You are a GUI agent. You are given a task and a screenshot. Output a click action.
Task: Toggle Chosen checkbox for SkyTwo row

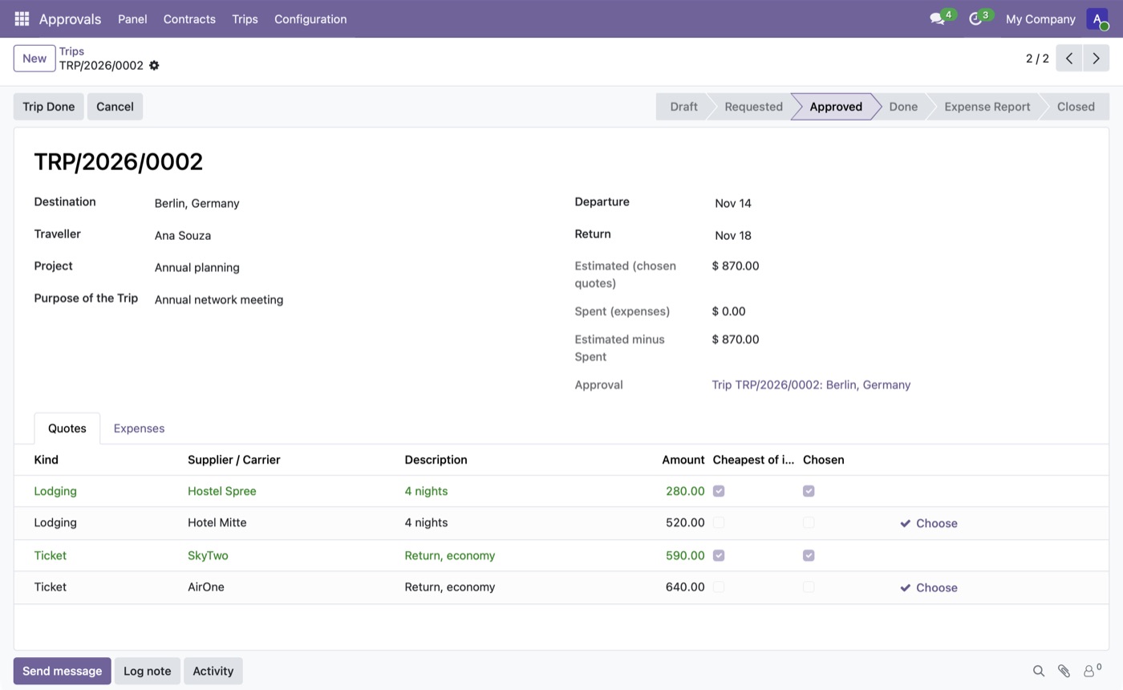(x=809, y=555)
